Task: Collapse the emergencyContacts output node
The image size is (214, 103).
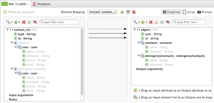Action: click(138, 56)
